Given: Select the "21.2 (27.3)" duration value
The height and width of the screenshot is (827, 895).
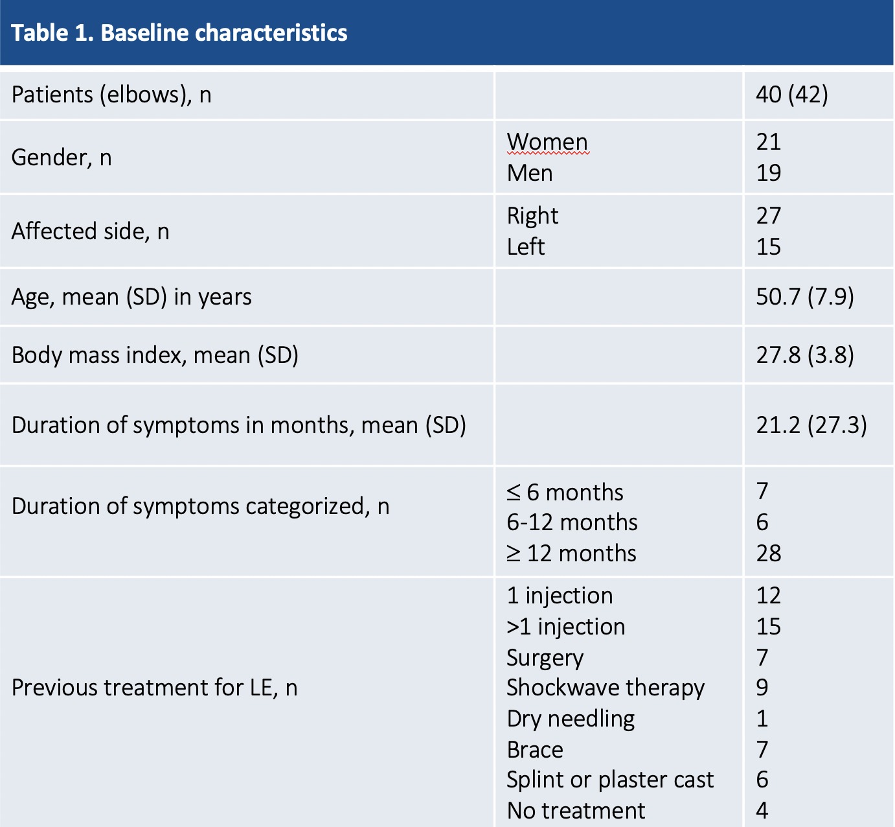Looking at the screenshot, I should 811,425.
